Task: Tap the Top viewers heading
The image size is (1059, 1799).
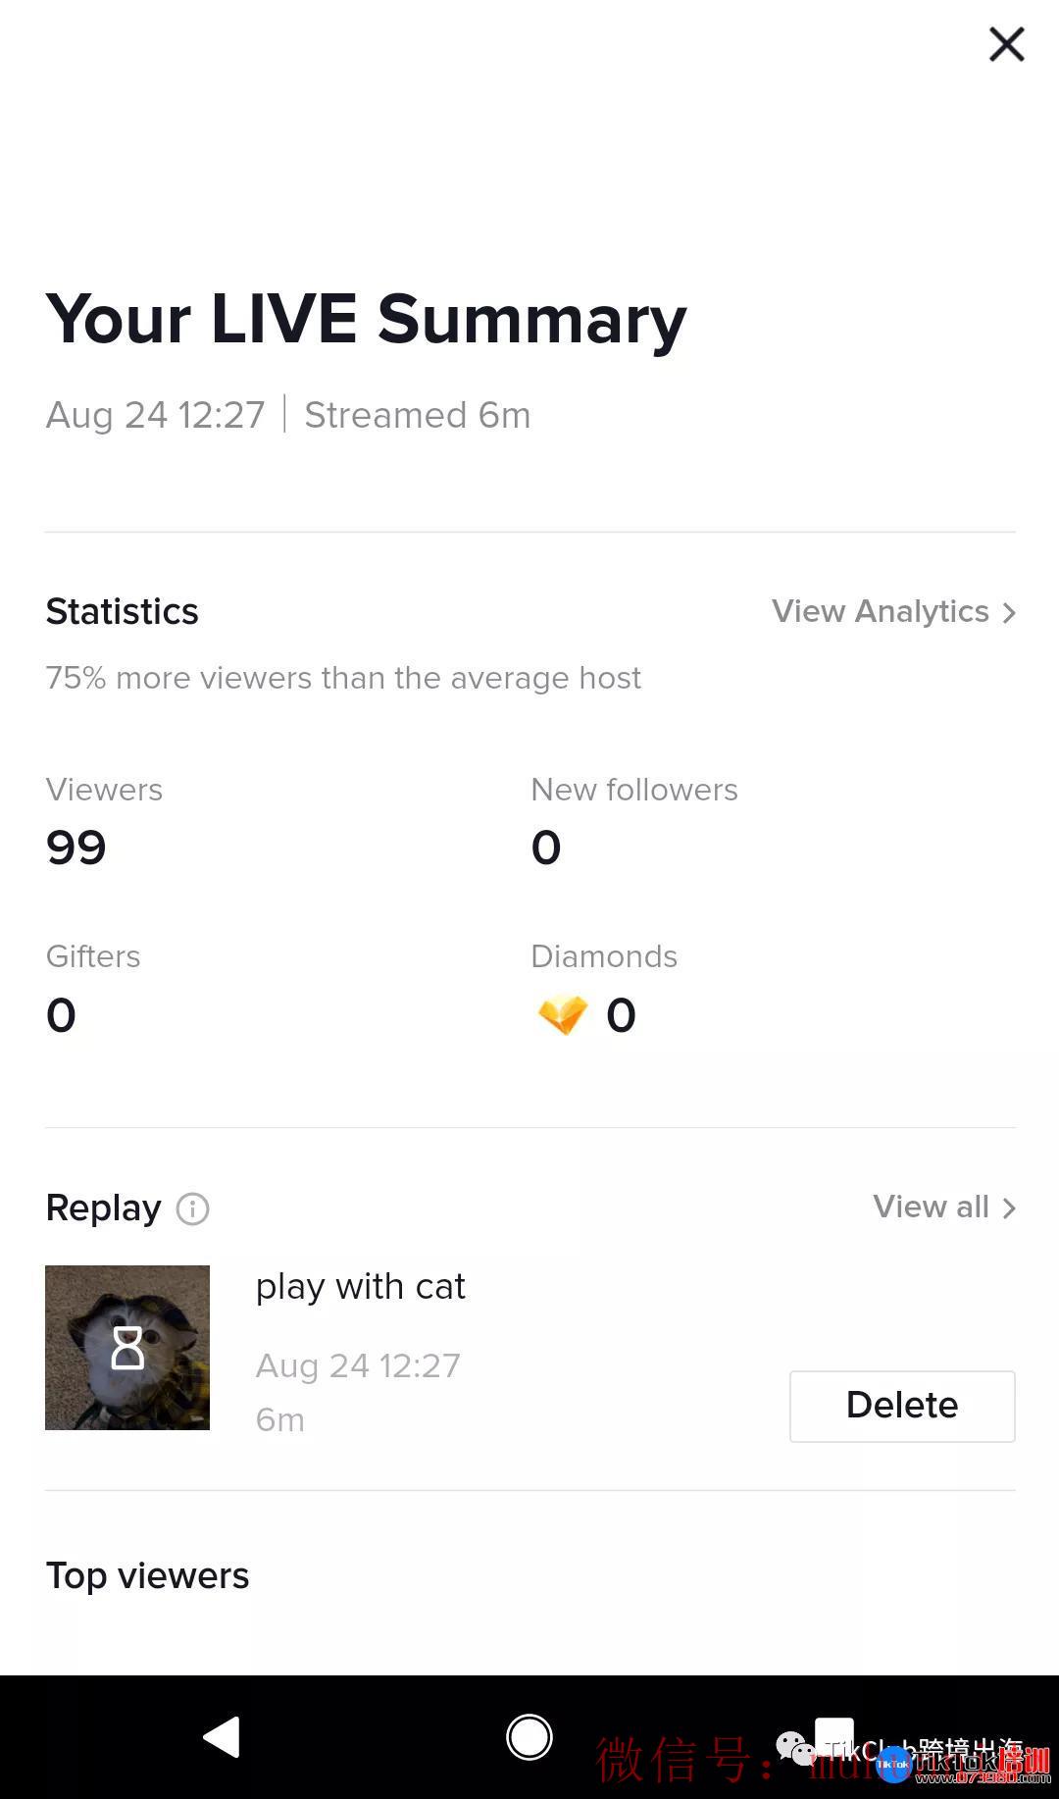Action: click(147, 1576)
